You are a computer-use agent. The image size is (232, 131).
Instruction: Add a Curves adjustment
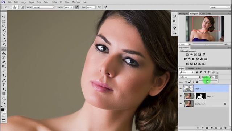[x=196, y=54]
